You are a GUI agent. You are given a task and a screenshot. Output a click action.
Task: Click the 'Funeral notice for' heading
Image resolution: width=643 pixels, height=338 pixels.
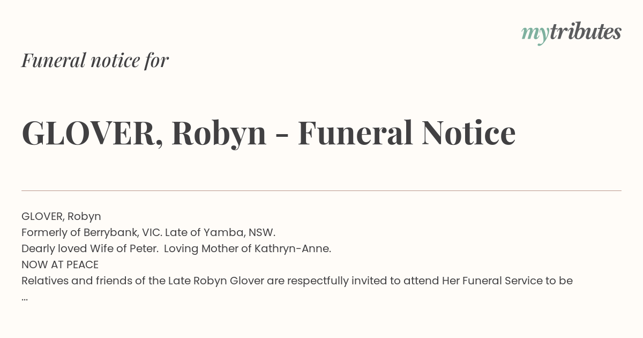coord(95,60)
